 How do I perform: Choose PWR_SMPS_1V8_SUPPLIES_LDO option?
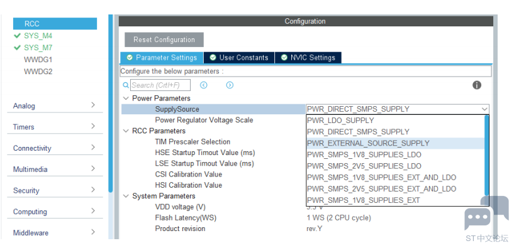tap(395, 154)
